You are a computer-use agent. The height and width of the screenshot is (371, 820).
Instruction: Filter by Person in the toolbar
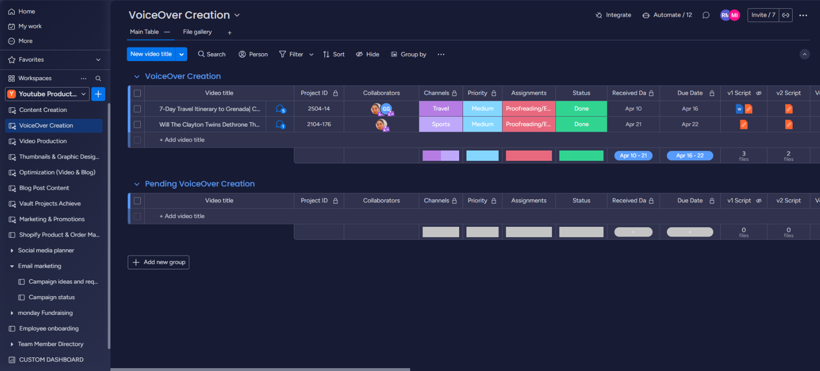pos(253,54)
